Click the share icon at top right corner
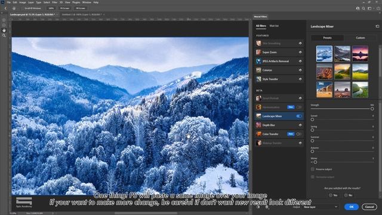382x215 pixels. [378, 8]
